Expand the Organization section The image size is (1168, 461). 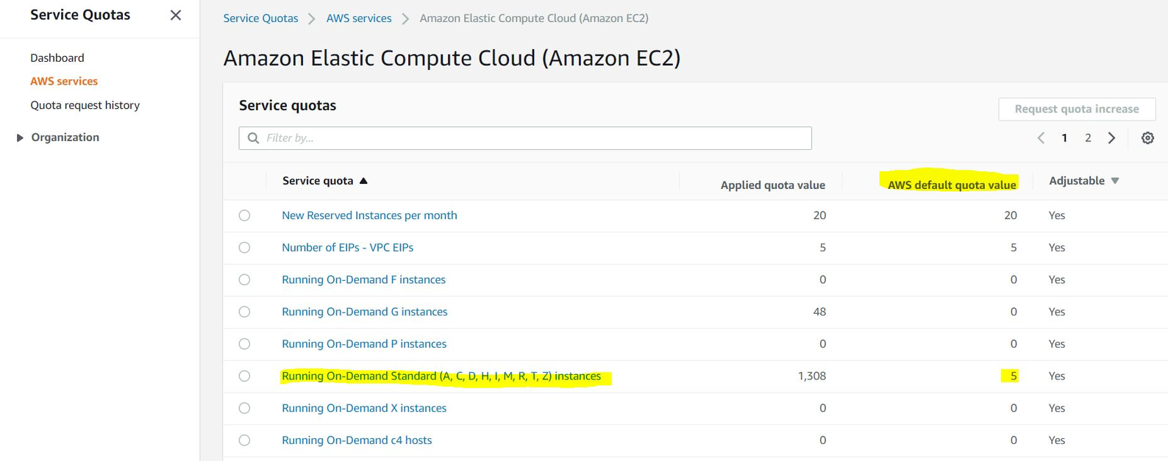(x=20, y=137)
